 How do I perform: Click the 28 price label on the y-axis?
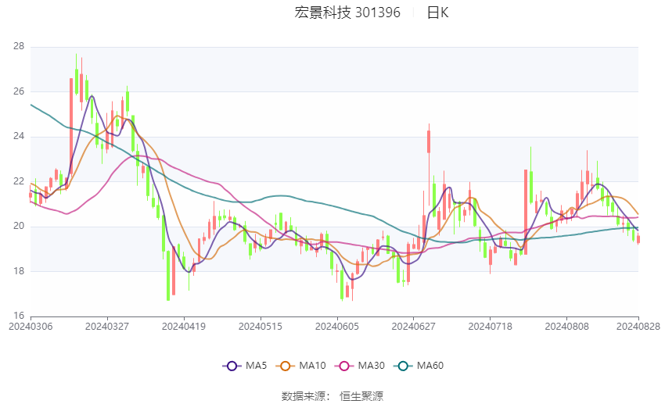pos(19,47)
